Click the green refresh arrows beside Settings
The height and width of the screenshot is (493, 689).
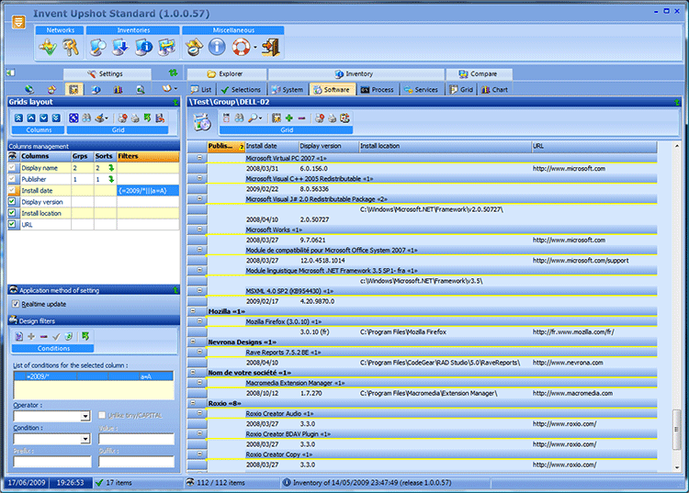pyautogui.click(x=173, y=73)
